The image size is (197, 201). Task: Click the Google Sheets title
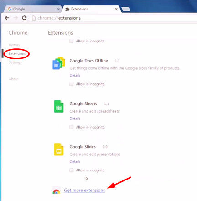[x=83, y=104]
